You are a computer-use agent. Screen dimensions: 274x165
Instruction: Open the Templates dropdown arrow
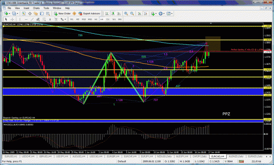tap(172, 14)
